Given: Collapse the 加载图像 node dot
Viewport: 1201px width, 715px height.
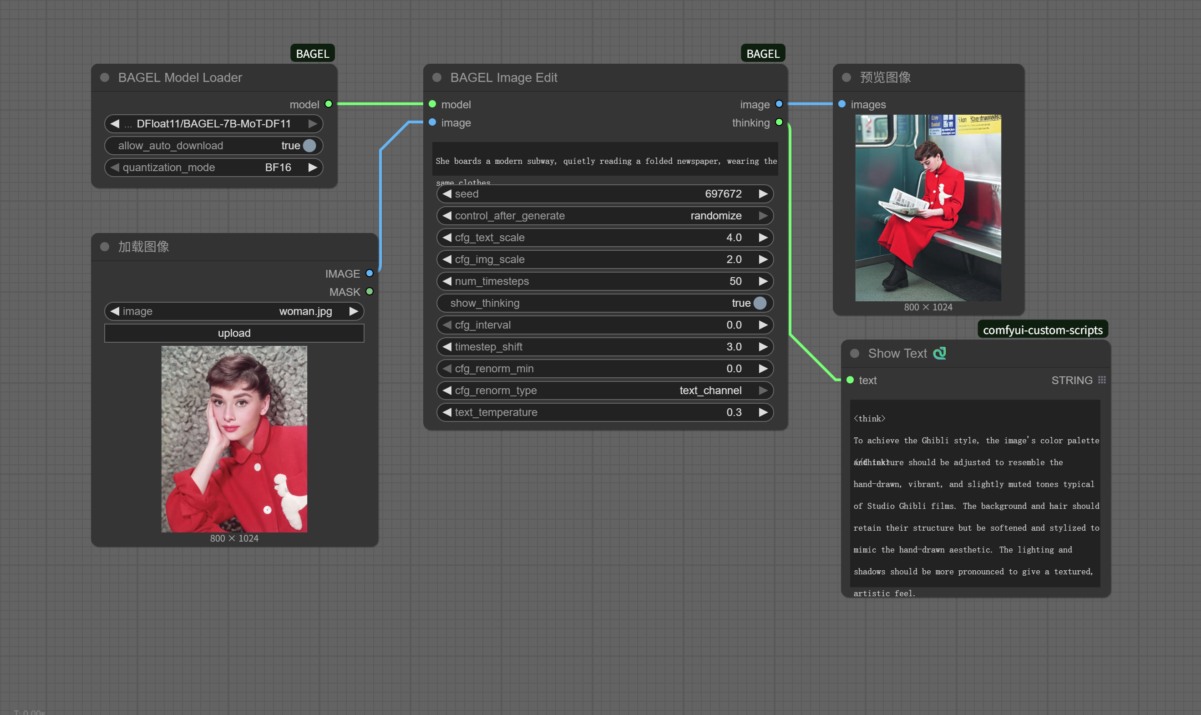Looking at the screenshot, I should (105, 247).
